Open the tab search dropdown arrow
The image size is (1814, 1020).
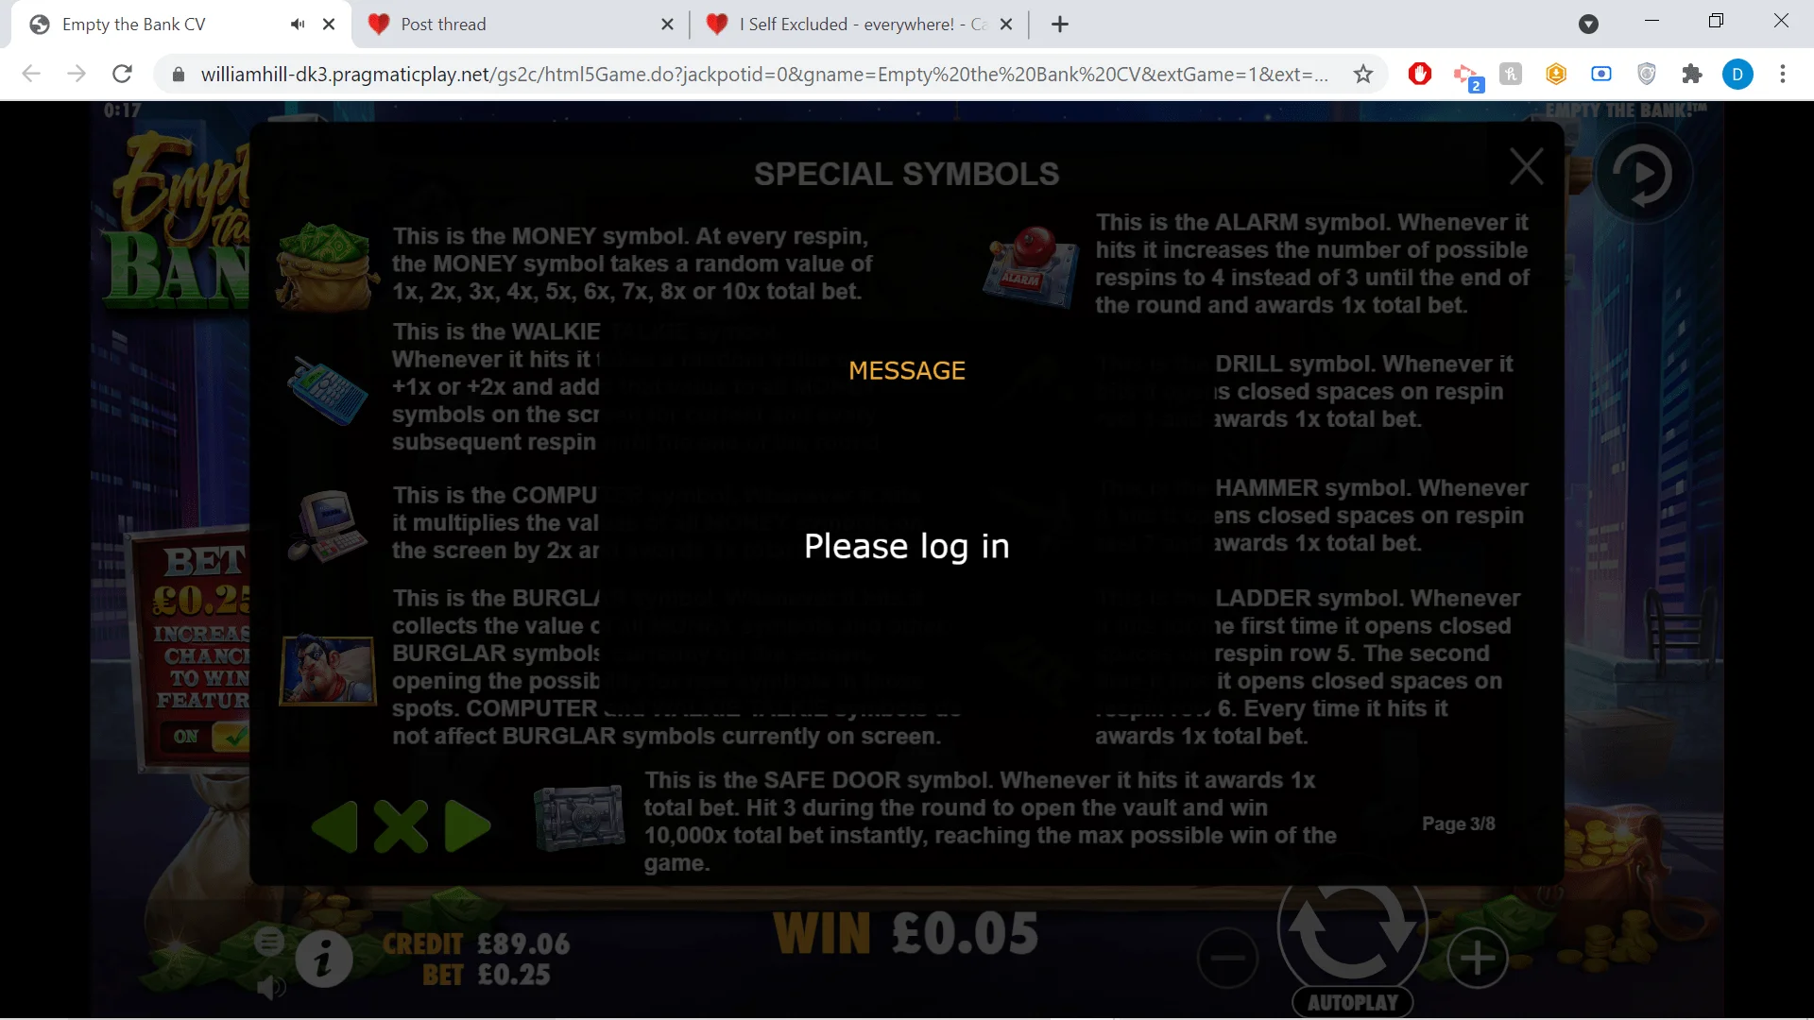(x=1589, y=25)
